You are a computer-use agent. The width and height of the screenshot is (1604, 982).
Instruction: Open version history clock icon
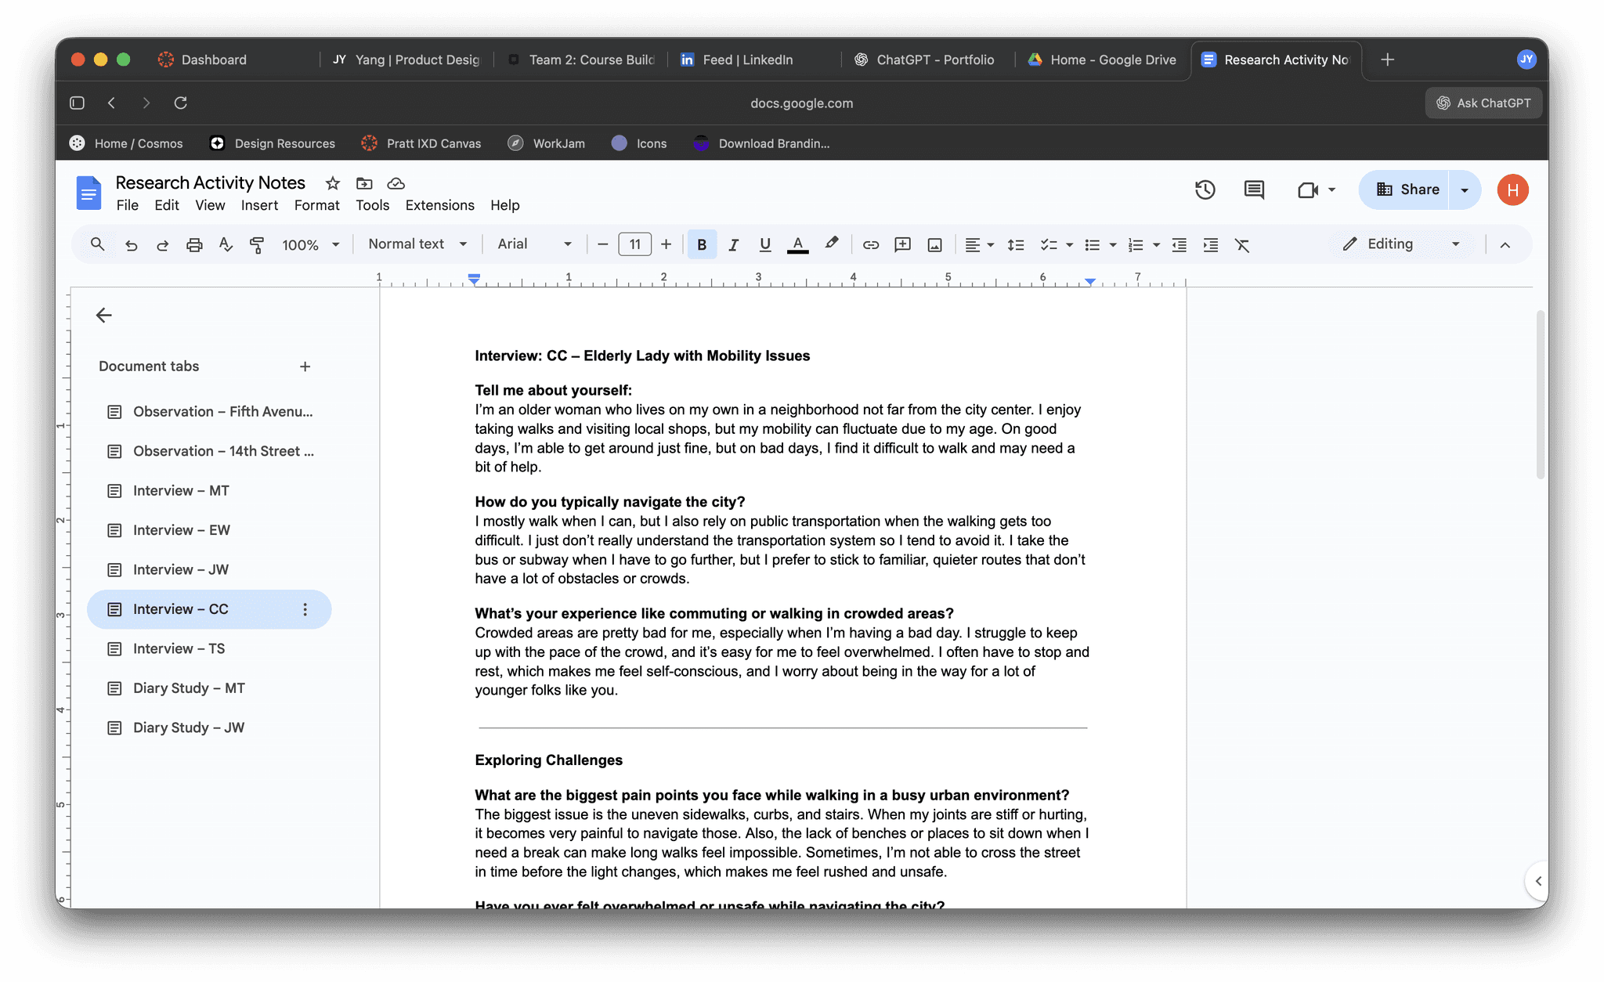pos(1205,190)
